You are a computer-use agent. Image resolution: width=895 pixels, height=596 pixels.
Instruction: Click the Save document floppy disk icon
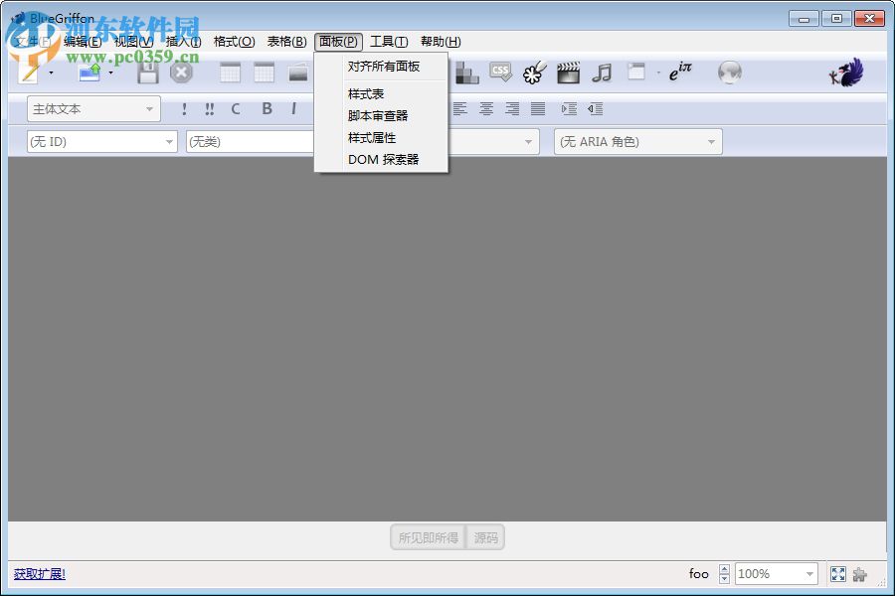click(x=146, y=72)
